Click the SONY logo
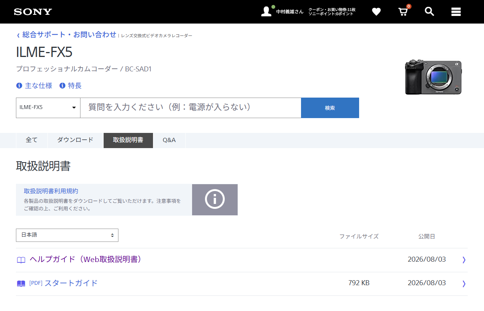This screenshot has width=484, height=311. 33,12
